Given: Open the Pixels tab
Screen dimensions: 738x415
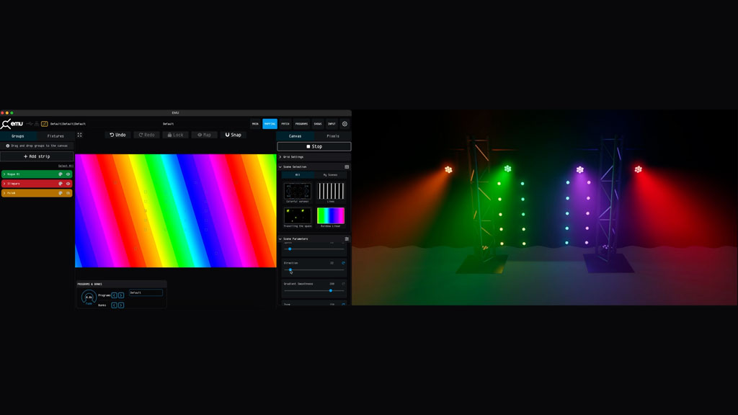Looking at the screenshot, I should click(x=332, y=136).
